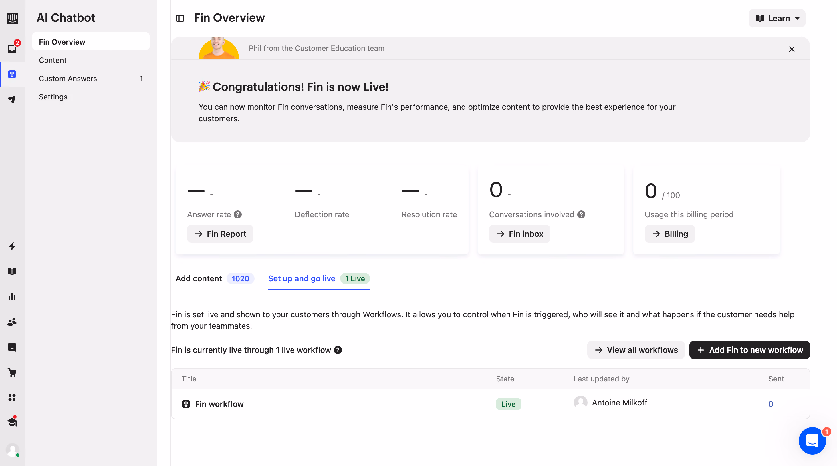Image resolution: width=837 pixels, height=466 pixels.
Task: Open the Help Center book icon
Action: [x=12, y=272]
